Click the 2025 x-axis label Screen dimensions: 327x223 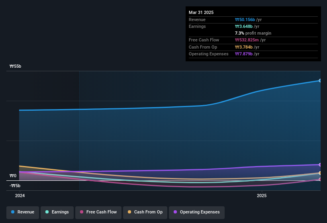(262, 196)
